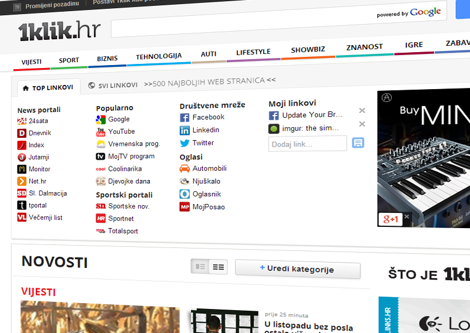470x333 pixels.
Task: Click the Twitter bird icon
Action: [x=184, y=143]
